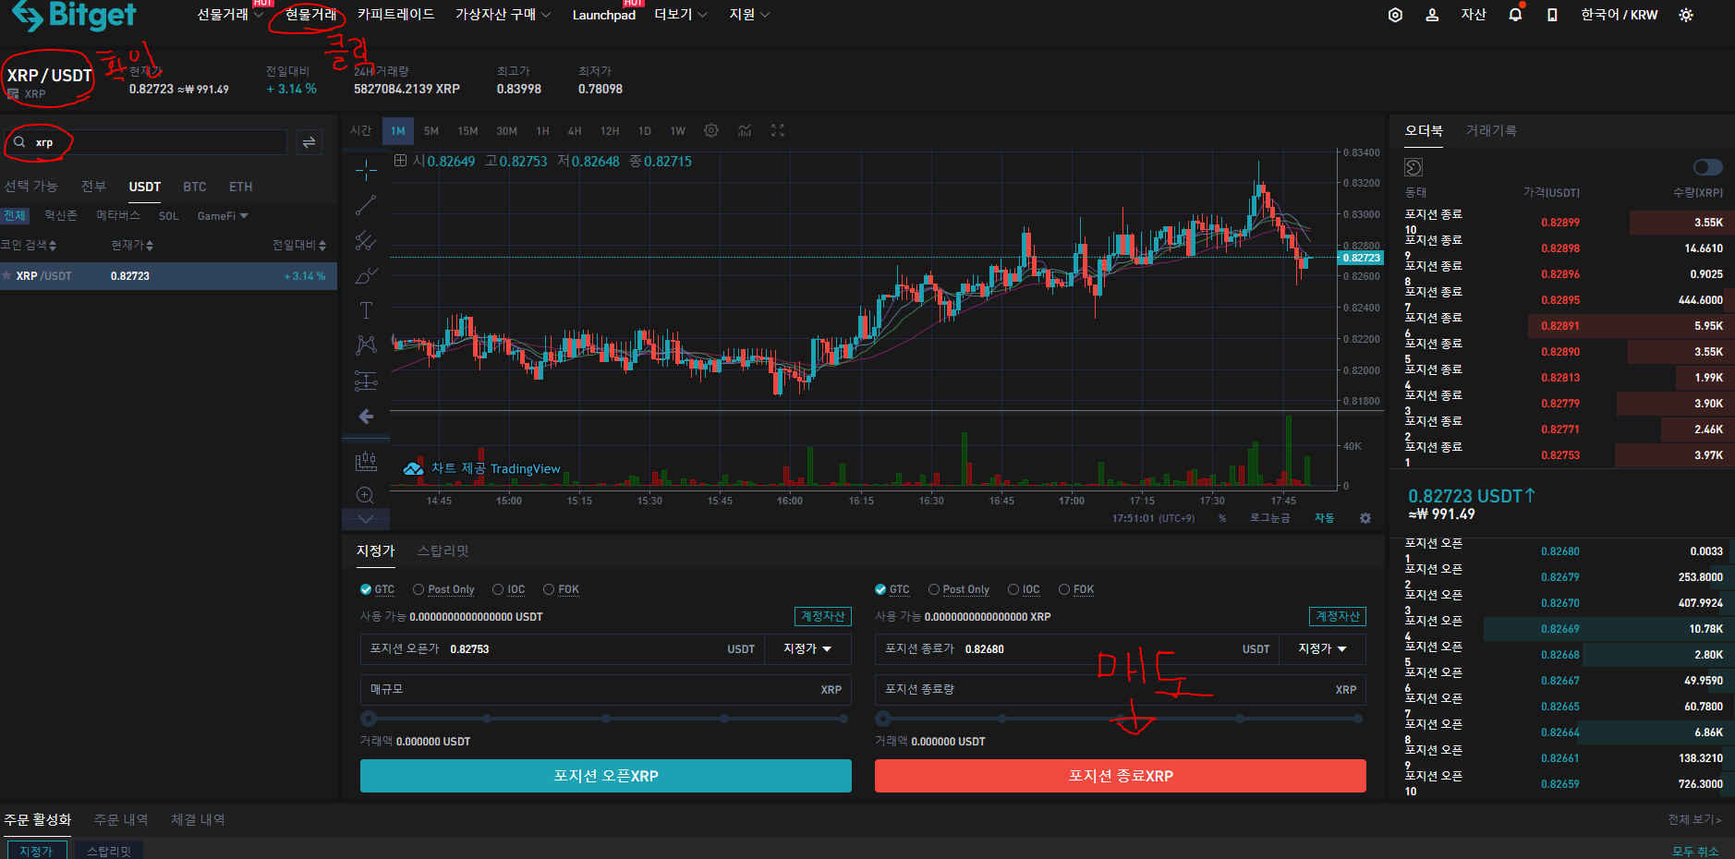
Task: Select the crosshair cursor tool in chart
Action: (x=366, y=170)
